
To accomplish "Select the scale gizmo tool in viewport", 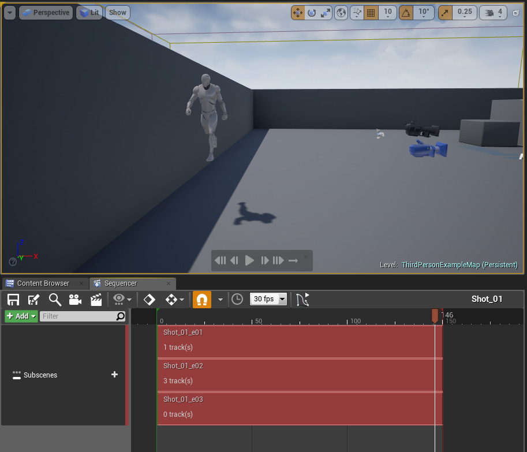I will click(326, 12).
